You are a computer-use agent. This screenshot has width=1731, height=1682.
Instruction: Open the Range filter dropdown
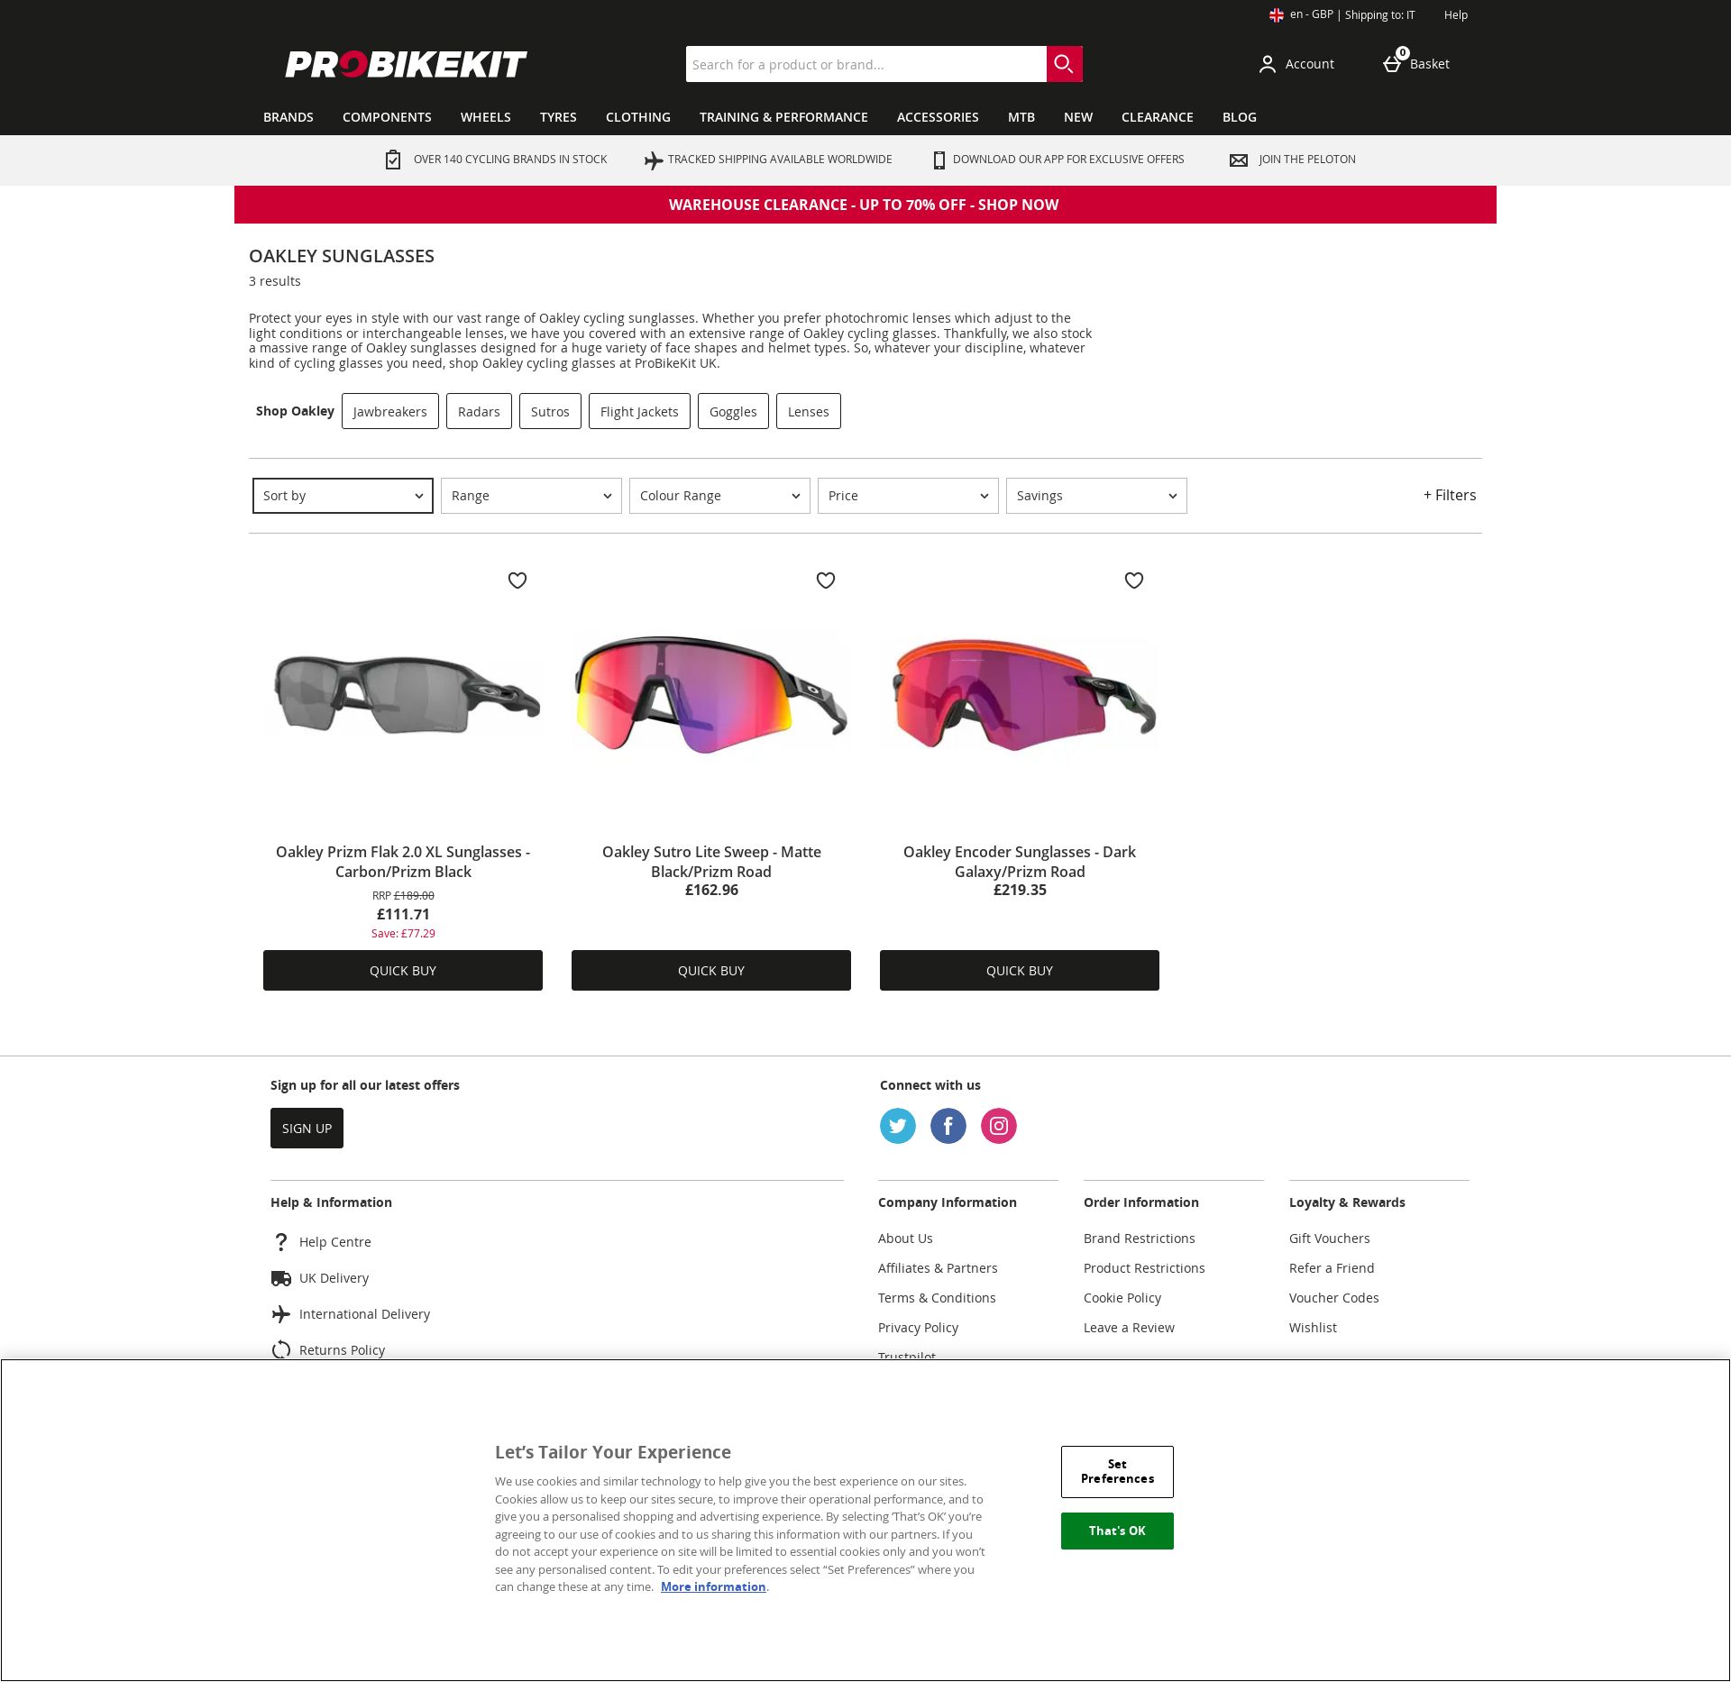pyautogui.click(x=531, y=496)
